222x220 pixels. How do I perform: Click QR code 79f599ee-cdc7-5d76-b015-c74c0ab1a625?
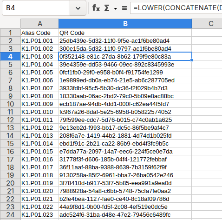coord(125,120)
